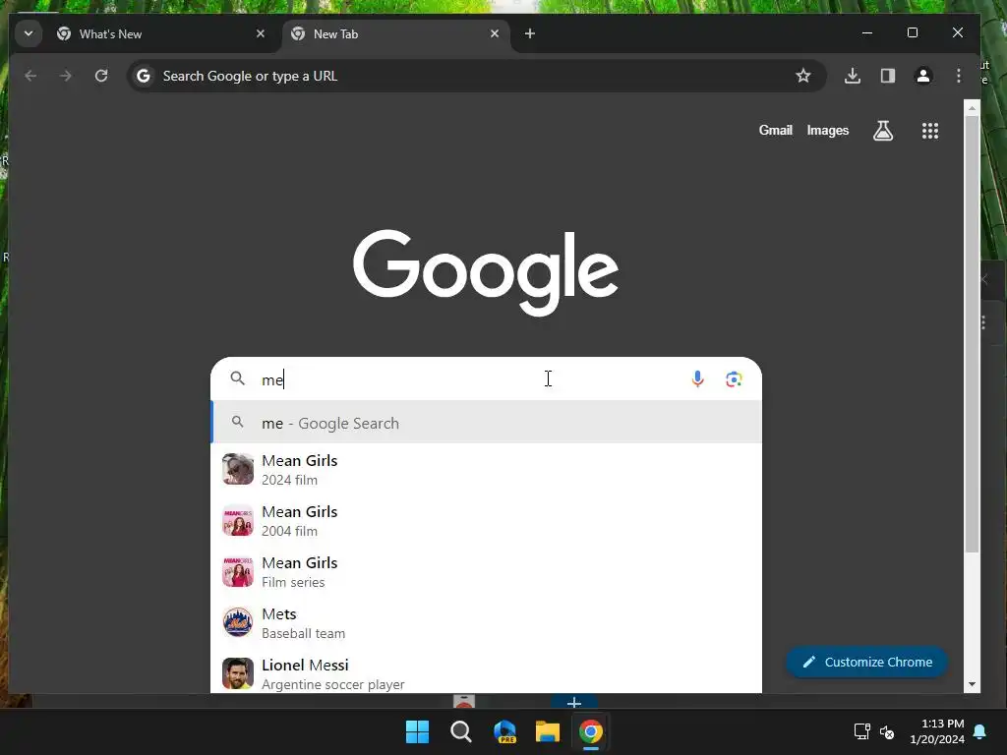Open clock showing 1:13 PM

[937, 731]
